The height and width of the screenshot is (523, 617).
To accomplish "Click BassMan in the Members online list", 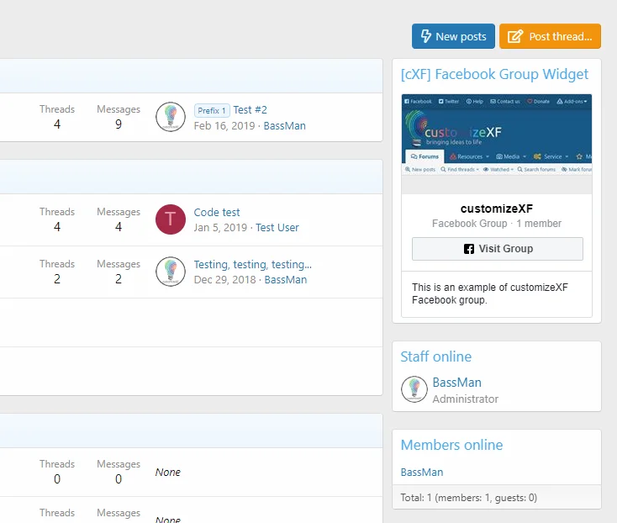I will coord(421,473).
